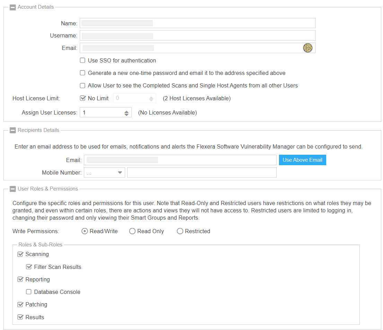Check Generate a new one-time password option

[x=82, y=73]
